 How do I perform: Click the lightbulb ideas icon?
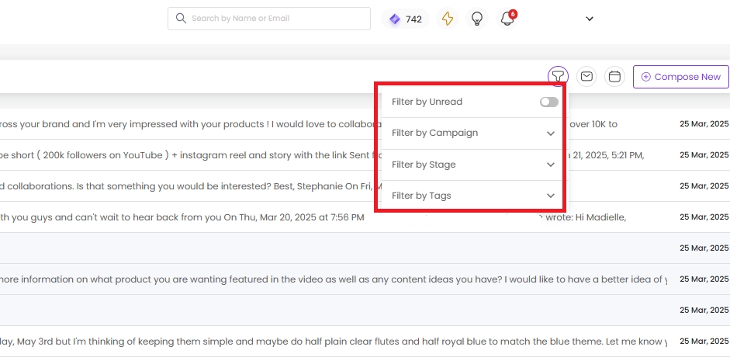click(477, 19)
